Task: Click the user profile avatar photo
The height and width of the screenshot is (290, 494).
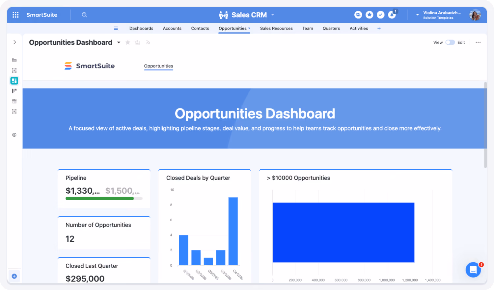Action: 475,15
